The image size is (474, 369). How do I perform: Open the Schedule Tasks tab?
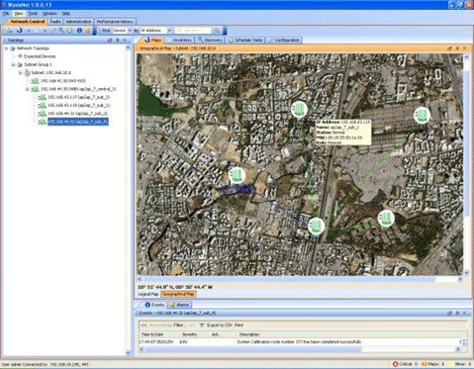(x=245, y=40)
